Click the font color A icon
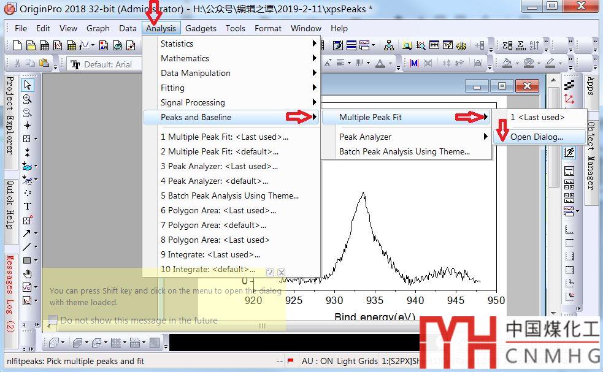 point(380,63)
